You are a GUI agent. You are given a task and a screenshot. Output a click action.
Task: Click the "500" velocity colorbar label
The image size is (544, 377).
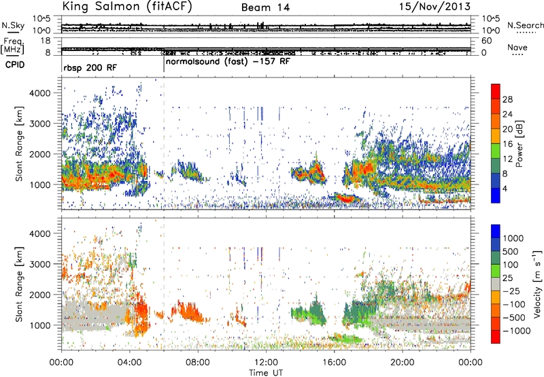(x=511, y=251)
